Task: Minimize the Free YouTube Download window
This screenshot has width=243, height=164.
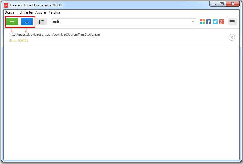Action: (x=214, y=4)
